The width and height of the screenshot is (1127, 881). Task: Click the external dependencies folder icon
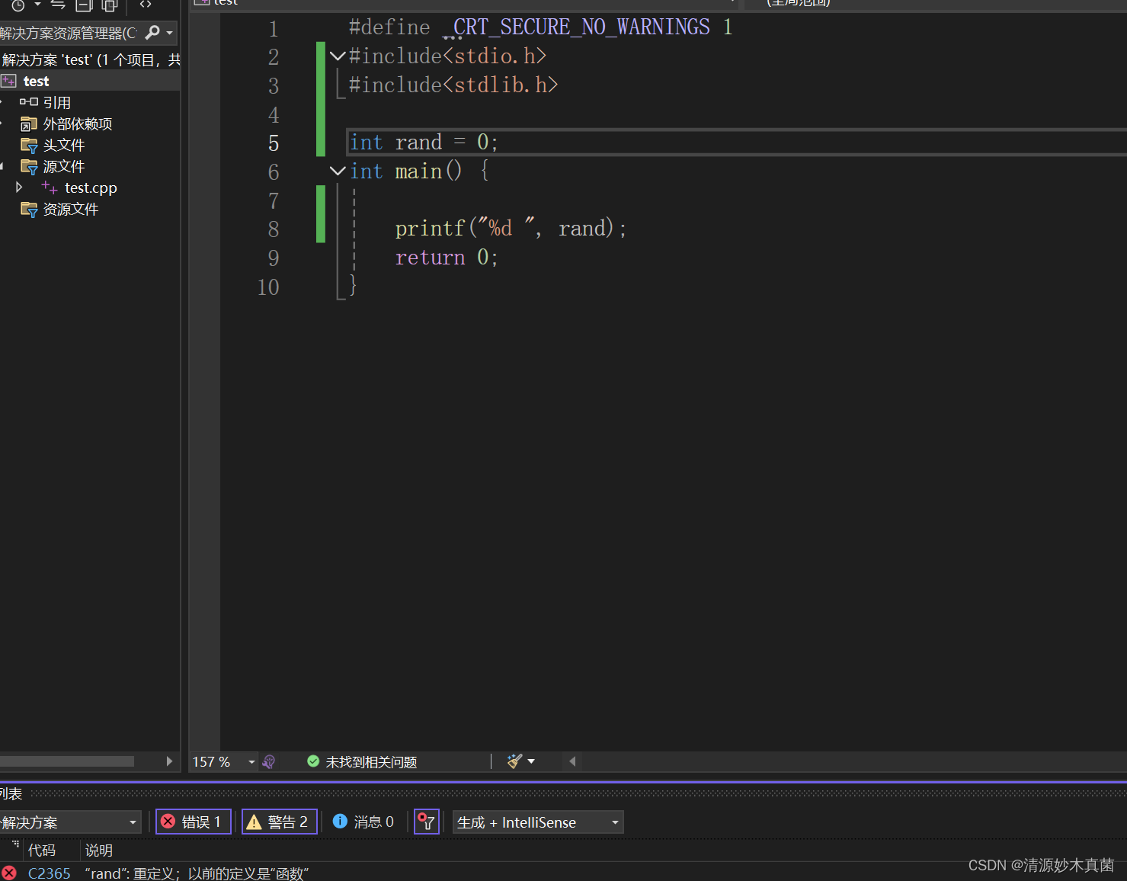28,123
